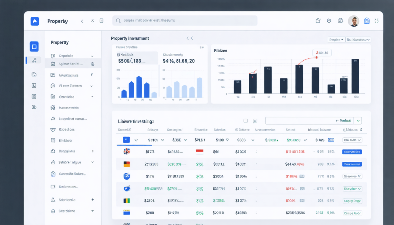Click the first blue button in status column

pyautogui.click(x=352, y=152)
